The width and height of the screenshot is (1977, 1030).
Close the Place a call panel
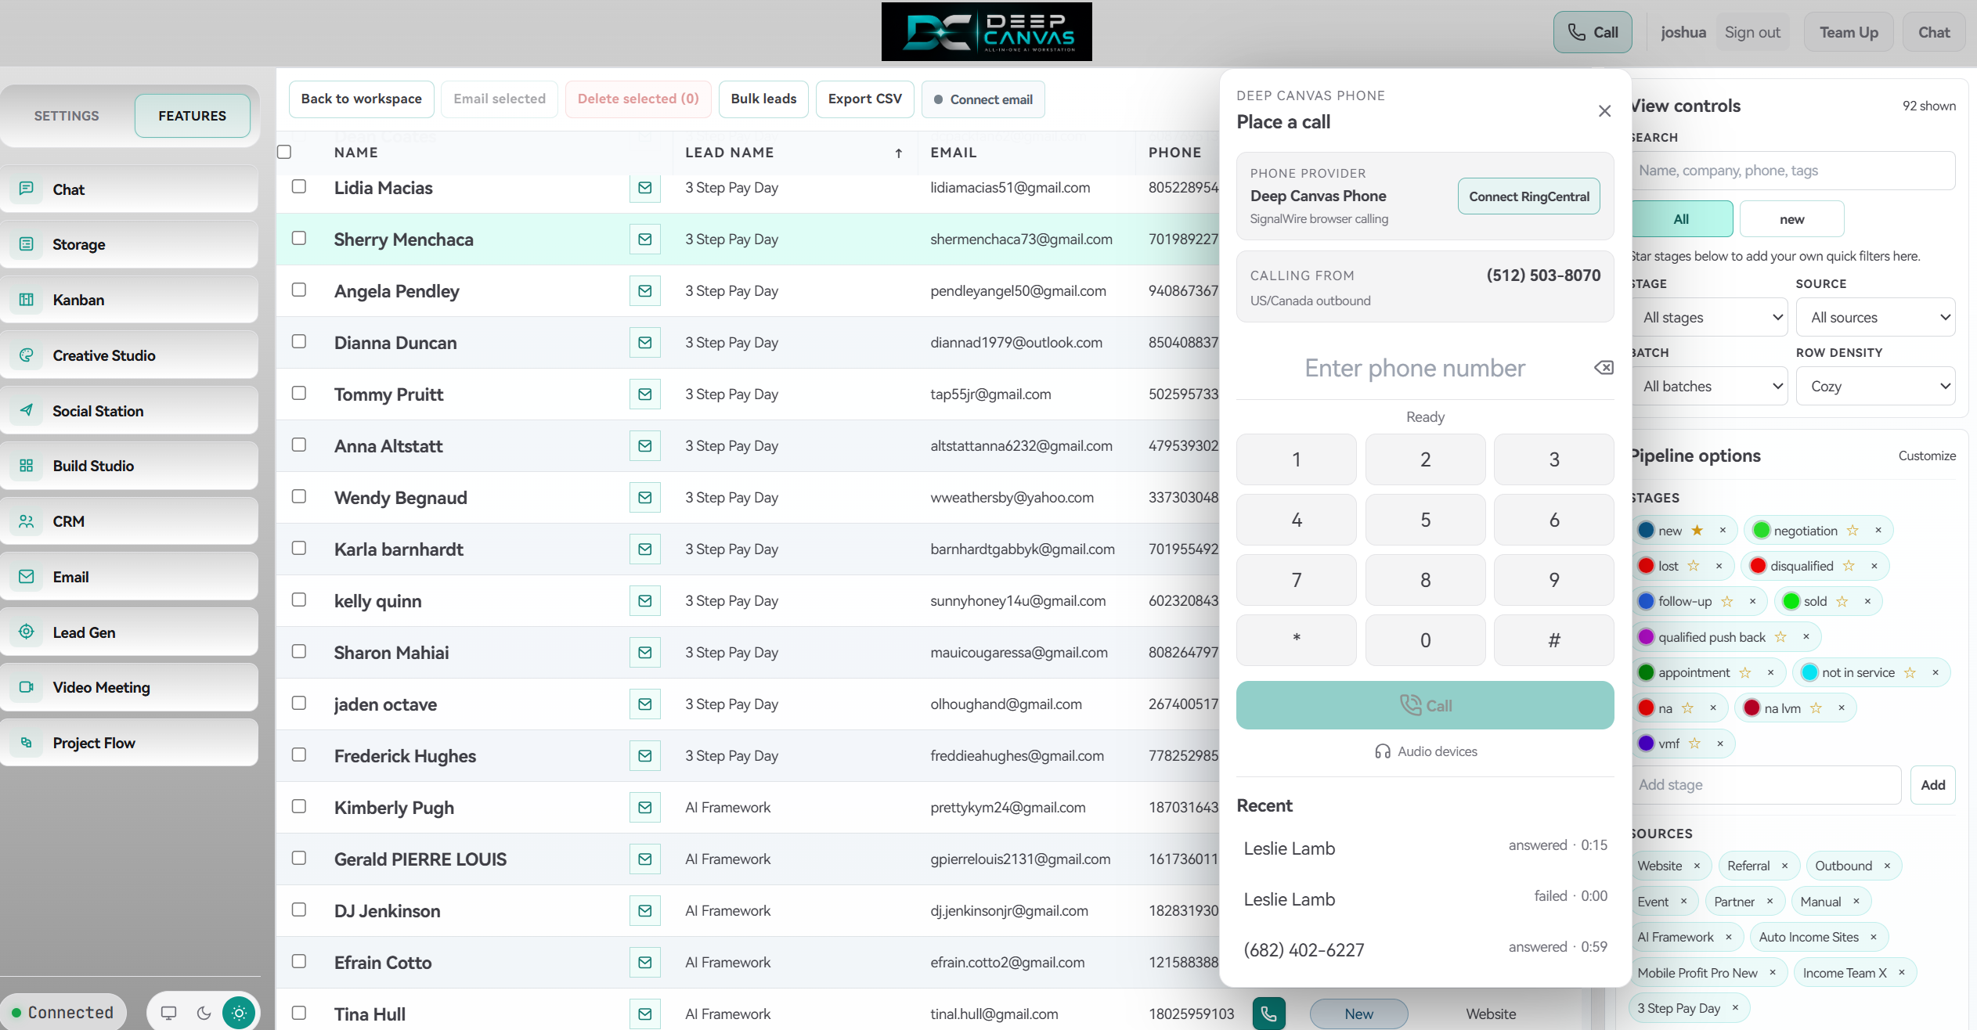point(1604,111)
